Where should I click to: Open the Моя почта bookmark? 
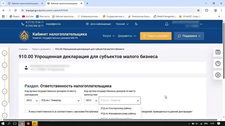pos(43,16)
